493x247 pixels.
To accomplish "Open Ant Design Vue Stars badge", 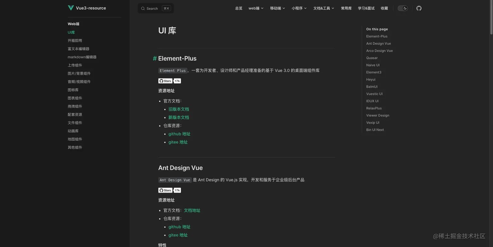I will [x=170, y=190].
